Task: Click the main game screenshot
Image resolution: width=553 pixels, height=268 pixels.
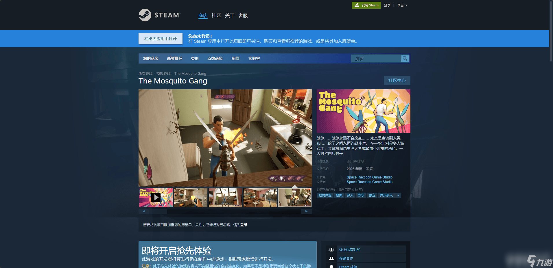Action: 225,138
